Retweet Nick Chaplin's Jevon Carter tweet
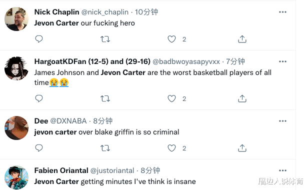 pos(105,39)
